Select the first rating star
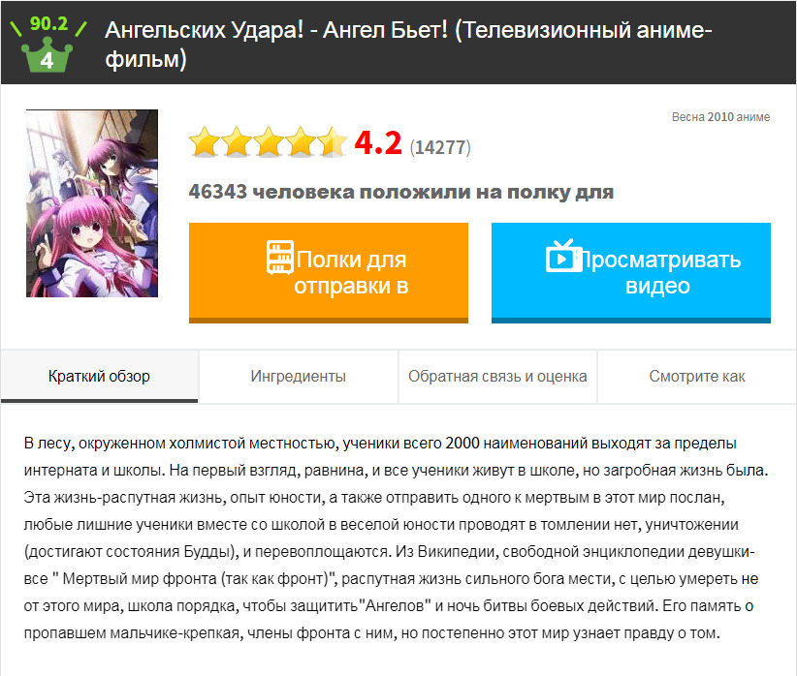797x676 pixels. coord(205,141)
